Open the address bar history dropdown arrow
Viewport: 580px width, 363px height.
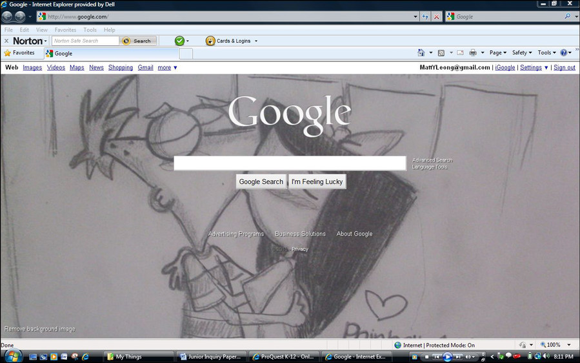(x=415, y=17)
